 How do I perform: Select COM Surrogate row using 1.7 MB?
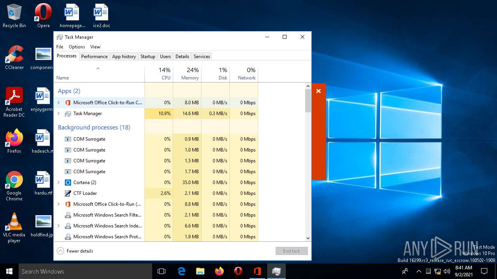[x=156, y=172]
